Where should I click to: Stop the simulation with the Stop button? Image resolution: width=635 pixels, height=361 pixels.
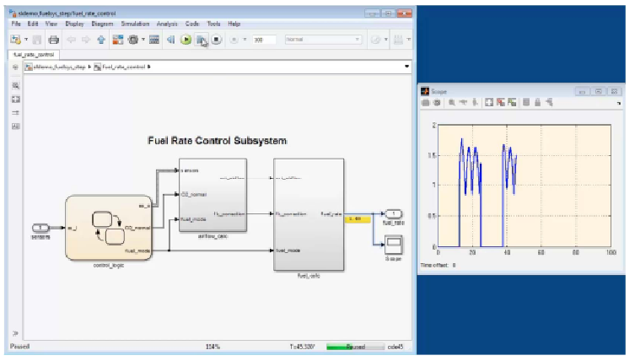(216, 40)
